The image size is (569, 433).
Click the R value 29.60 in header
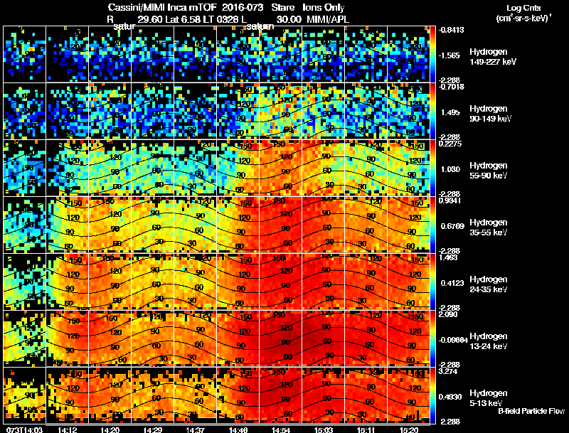click(150, 19)
